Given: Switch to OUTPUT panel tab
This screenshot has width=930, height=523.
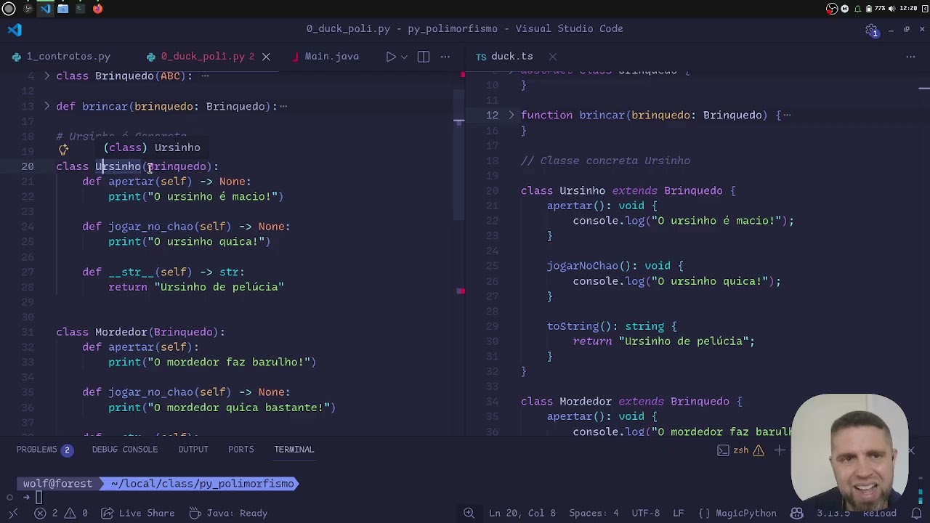Looking at the screenshot, I should coord(193,449).
